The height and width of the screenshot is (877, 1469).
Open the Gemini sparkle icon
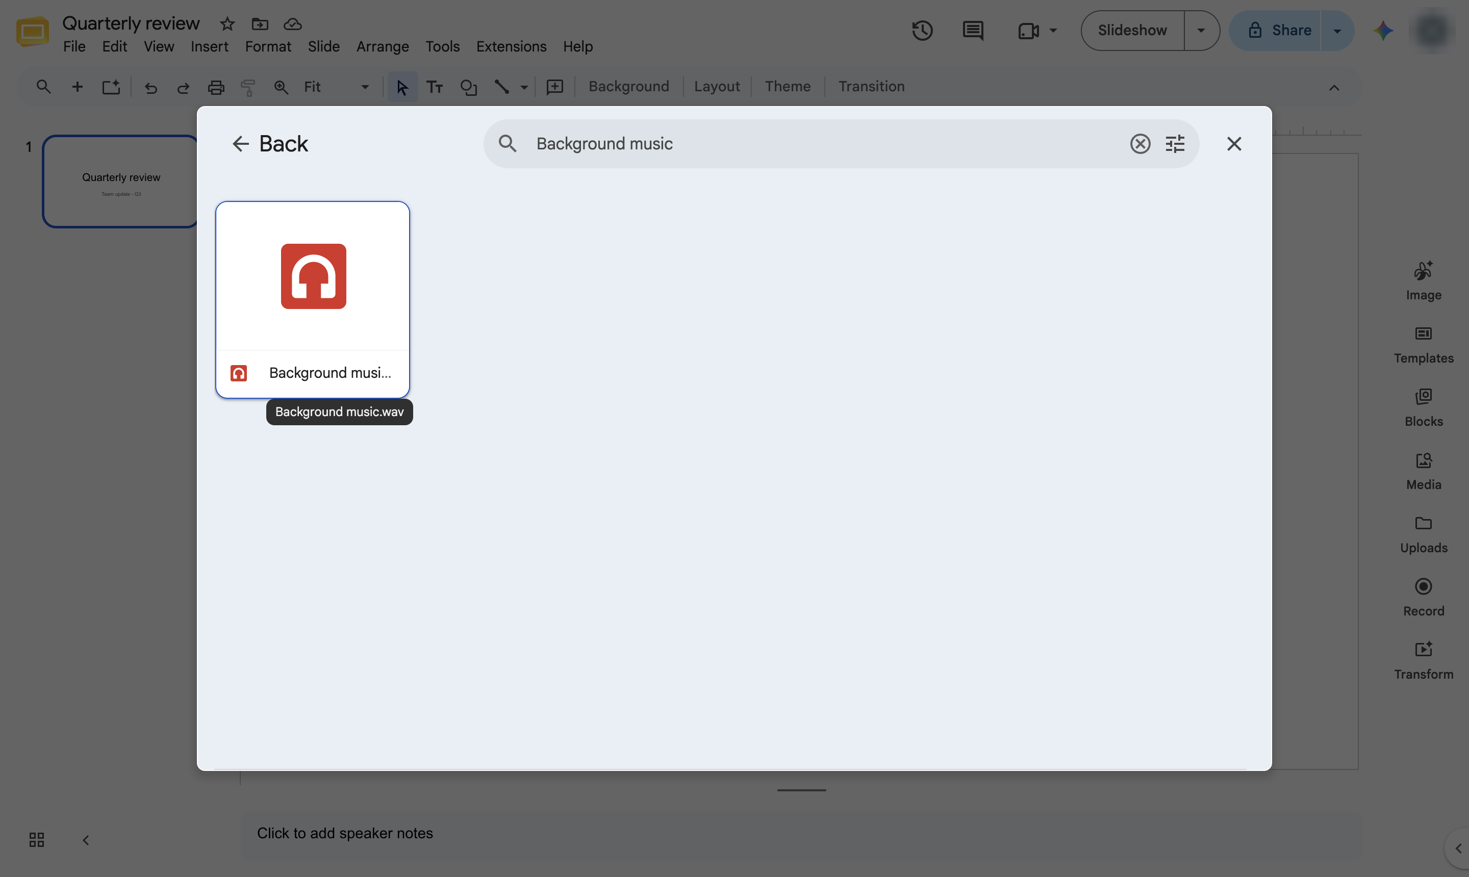pyautogui.click(x=1383, y=30)
